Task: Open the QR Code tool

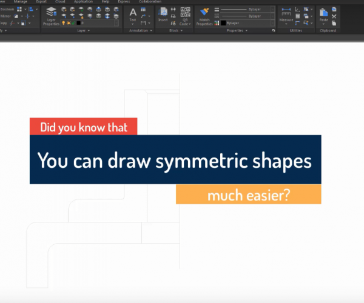Action: 185,12
